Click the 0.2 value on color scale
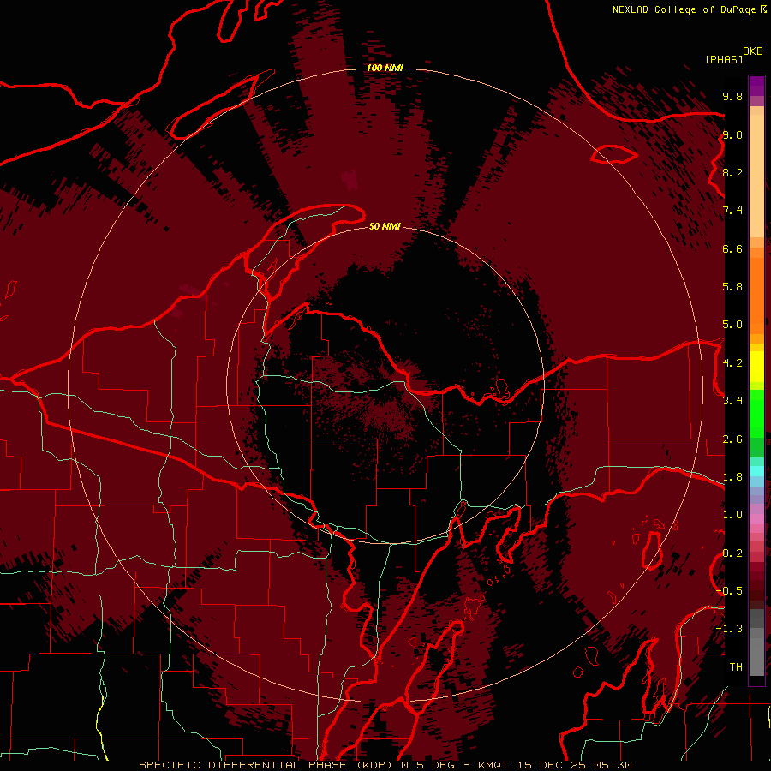The image size is (771, 771). (732, 553)
